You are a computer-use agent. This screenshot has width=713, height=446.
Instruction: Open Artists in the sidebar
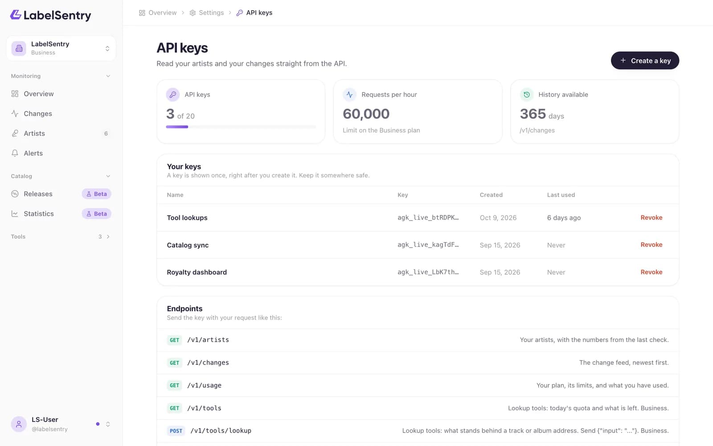[x=61, y=133]
